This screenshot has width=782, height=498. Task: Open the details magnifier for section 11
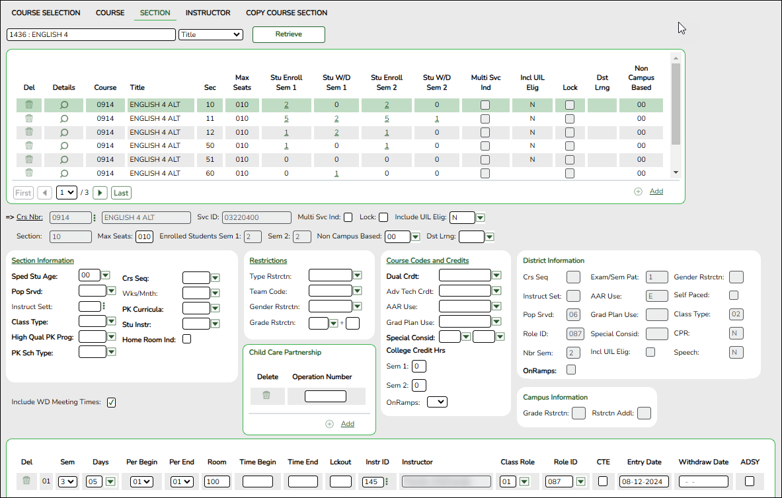click(63, 118)
